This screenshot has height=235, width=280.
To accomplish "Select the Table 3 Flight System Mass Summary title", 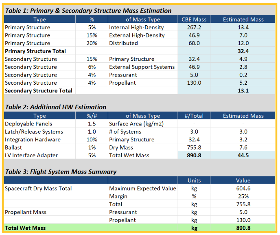I will tap(61, 172).
